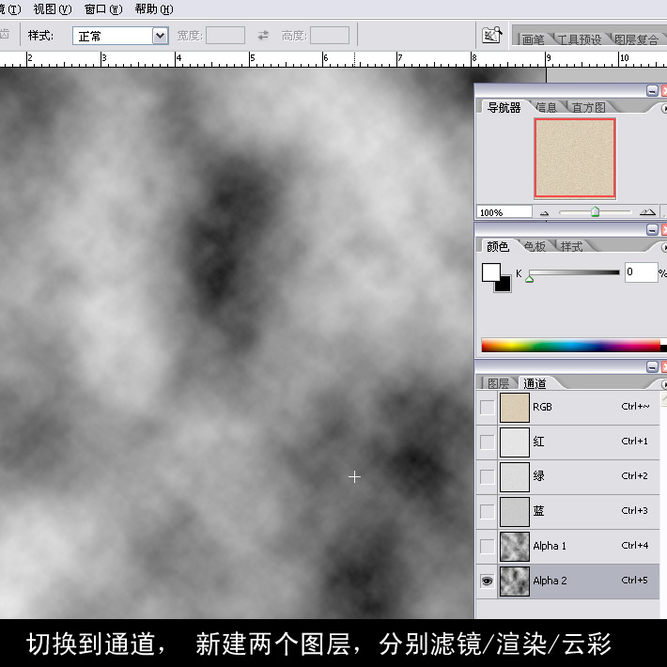
Task: Click the 宽度 input field
Action: pyautogui.click(x=225, y=36)
